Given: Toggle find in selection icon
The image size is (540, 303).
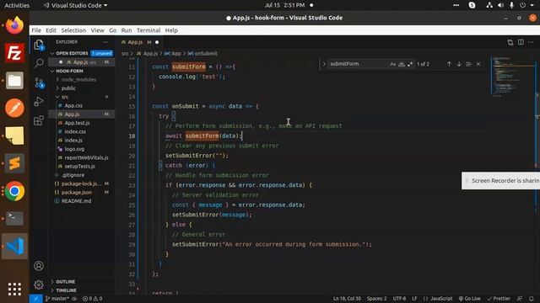Looking at the screenshot, I should click(468, 64).
